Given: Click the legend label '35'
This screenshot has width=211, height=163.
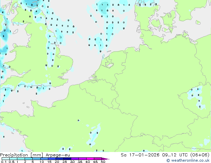Looking at the screenshot, I should 80,162.
